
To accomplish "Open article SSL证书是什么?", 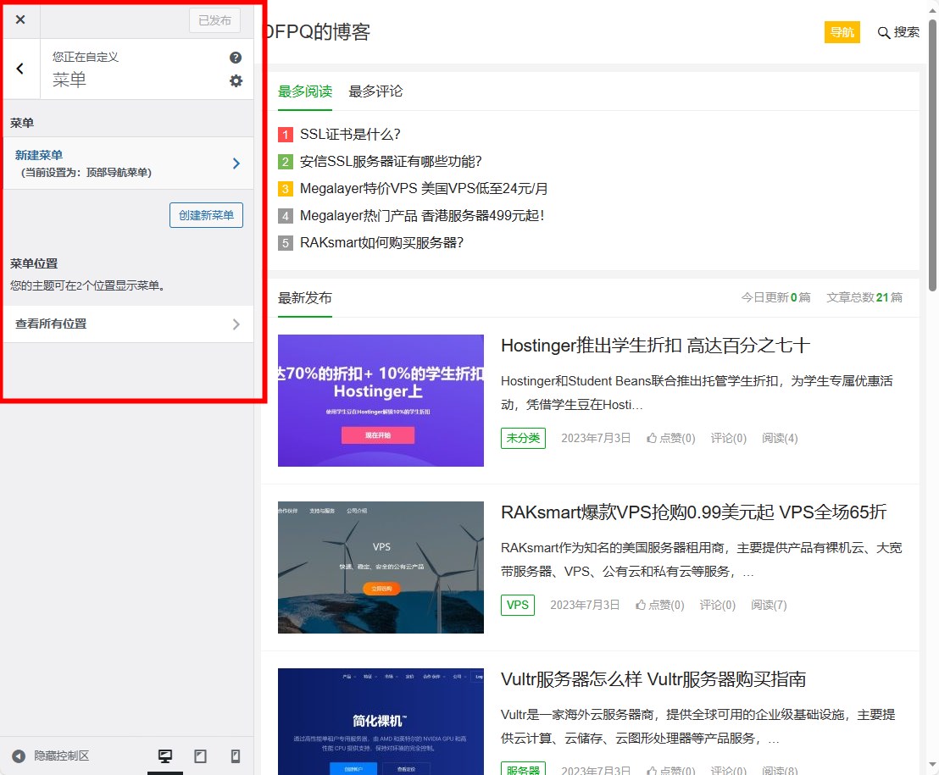I will pos(350,134).
